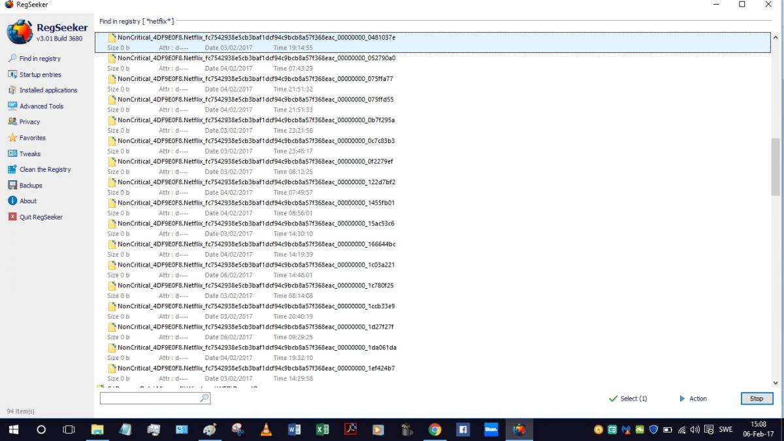Select the entry ending in 075ffd55

[433, 105]
